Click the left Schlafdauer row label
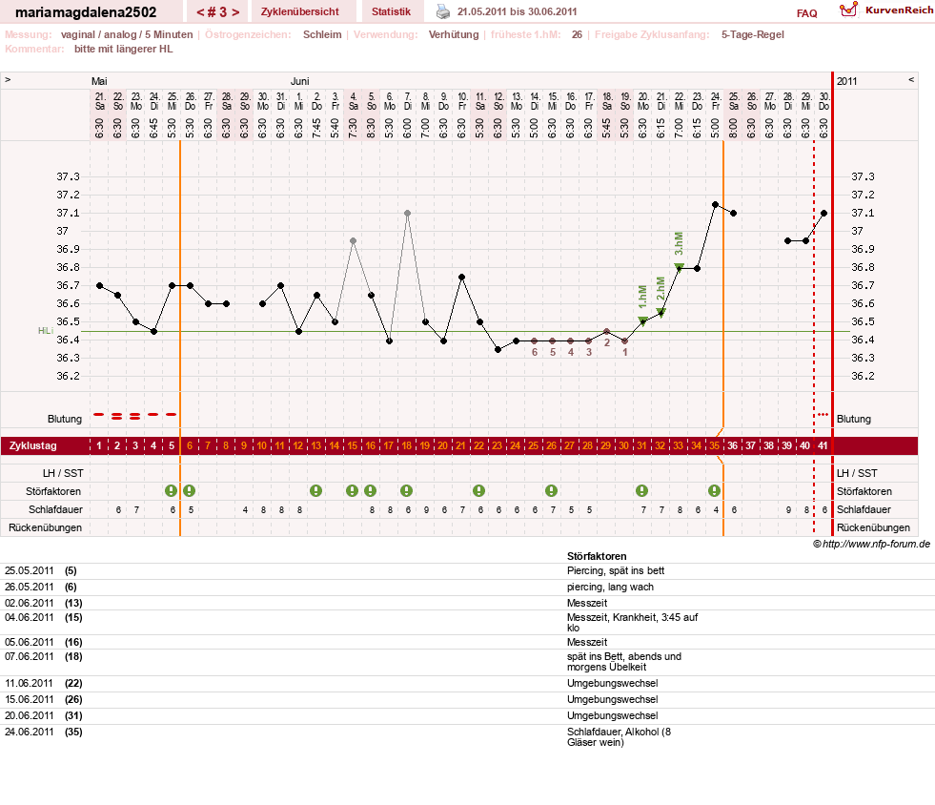 pyautogui.click(x=55, y=509)
